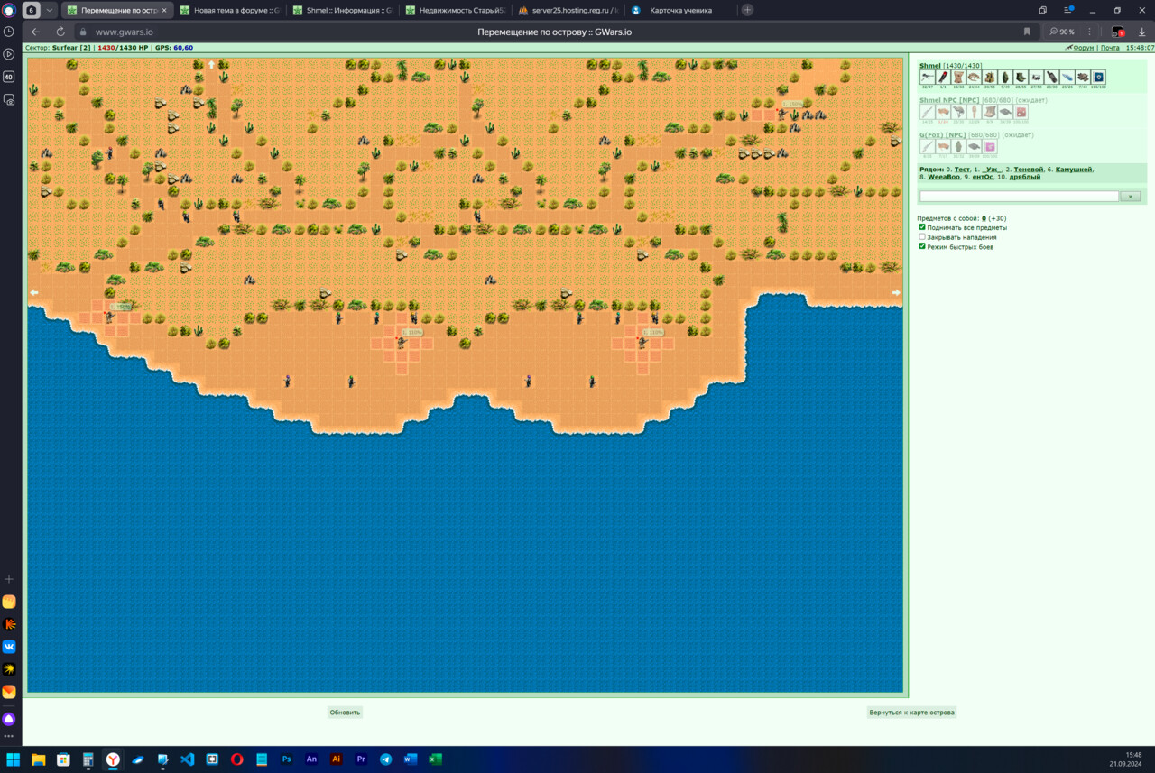1155x773 pixels.
Task: Switch to the 'Недвижимость Старый' tab
Action: tap(456, 10)
